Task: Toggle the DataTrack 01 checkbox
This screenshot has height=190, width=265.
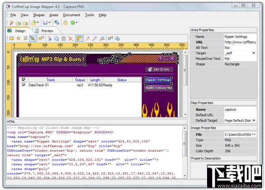Action: [x=24, y=85]
